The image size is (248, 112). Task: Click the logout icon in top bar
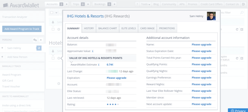(243, 4)
